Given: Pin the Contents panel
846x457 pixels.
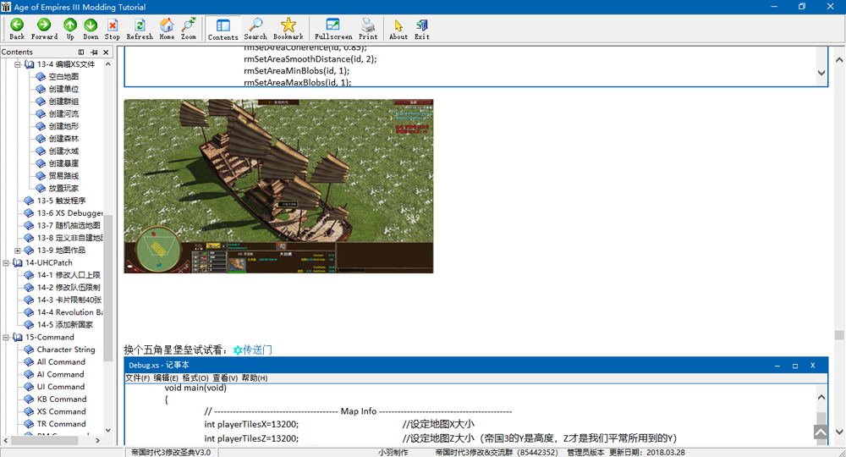Looking at the screenshot, I should pyautogui.click(x=94, y=52).
